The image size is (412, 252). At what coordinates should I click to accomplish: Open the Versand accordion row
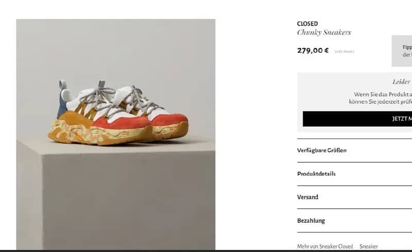point(354,197)
